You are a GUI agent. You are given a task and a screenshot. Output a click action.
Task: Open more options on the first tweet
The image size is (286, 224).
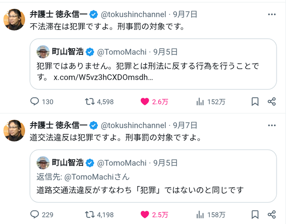pos(272,14)
